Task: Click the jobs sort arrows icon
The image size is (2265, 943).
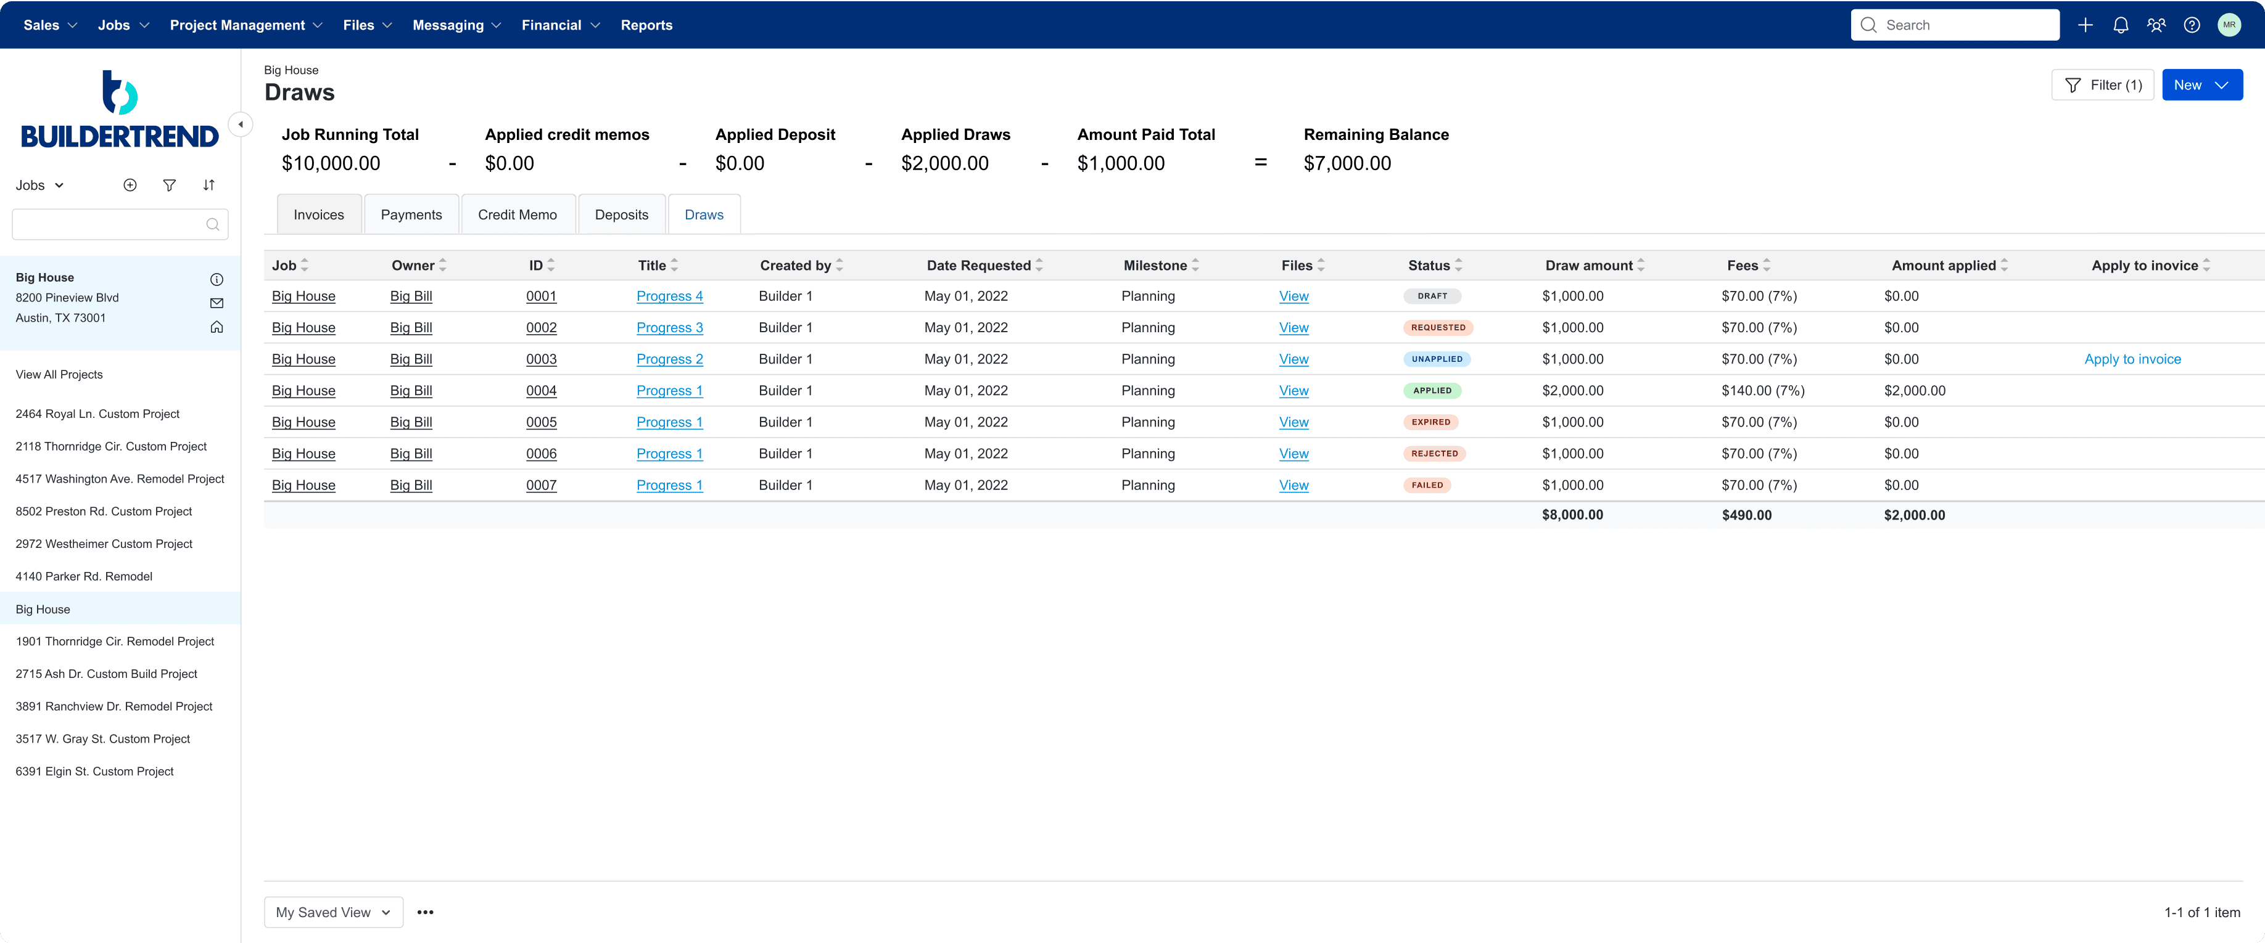Action: [x=209, y=184]
